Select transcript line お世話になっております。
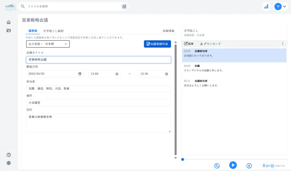 199,56
